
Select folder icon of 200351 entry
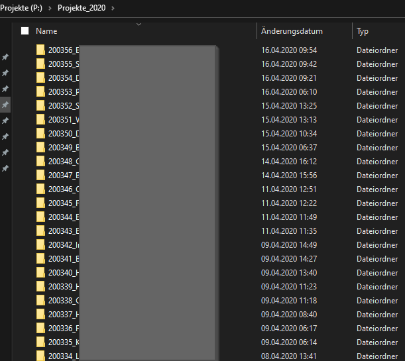coord(40,119)
